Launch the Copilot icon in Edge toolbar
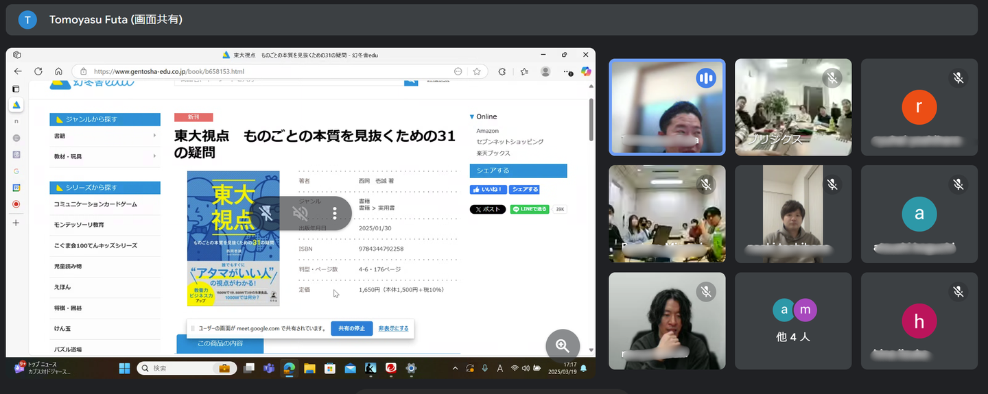This screenshot has width=988, height=394. coord(586,71)
